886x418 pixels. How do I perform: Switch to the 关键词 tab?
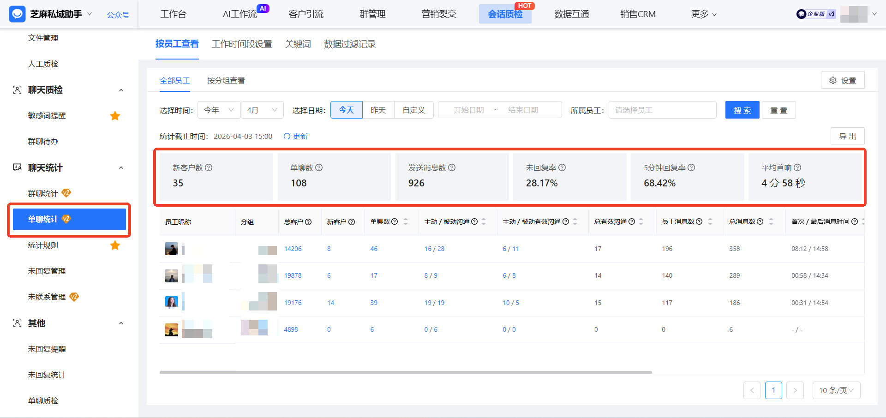pyautogui.click(x=298, y=44)
